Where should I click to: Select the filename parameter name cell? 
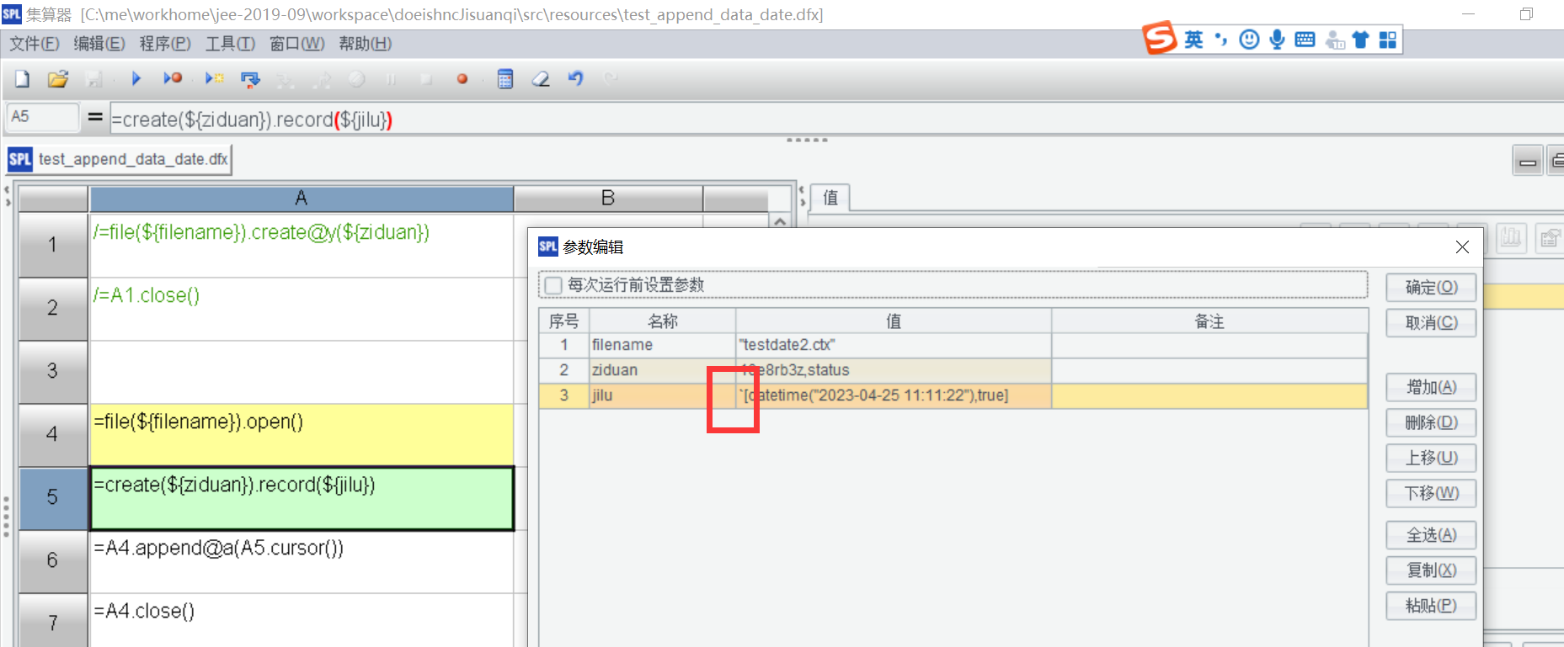[x=663, y=345]
